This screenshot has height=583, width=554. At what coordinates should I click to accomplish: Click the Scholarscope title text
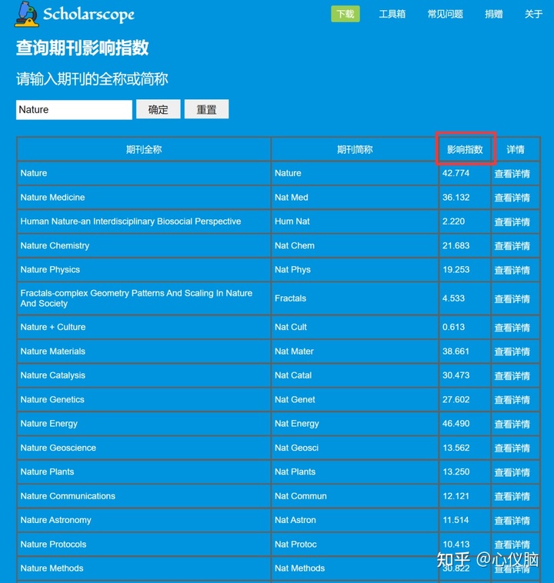coord(88,15)
